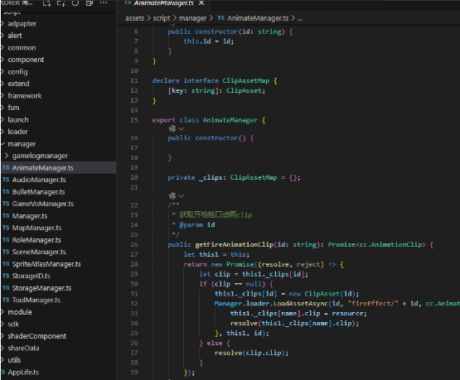Click the New File icon in Explorer header
Screen dimensions: 460x380
tap(46, 3)
